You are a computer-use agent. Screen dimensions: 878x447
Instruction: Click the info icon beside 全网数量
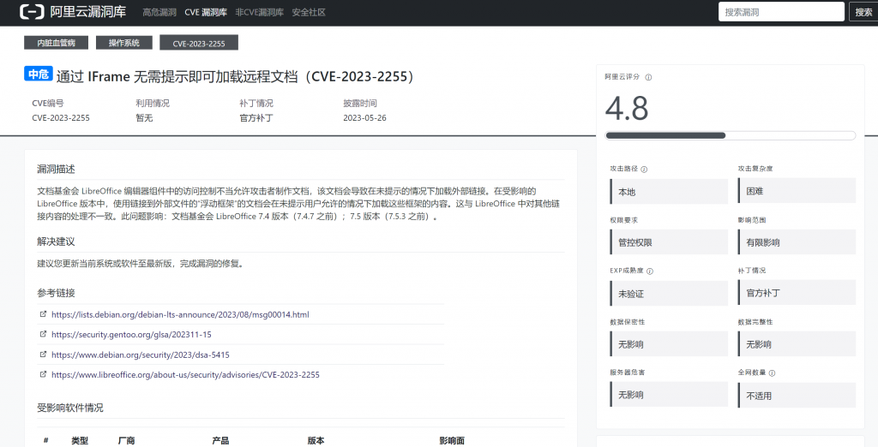[772, 372]
